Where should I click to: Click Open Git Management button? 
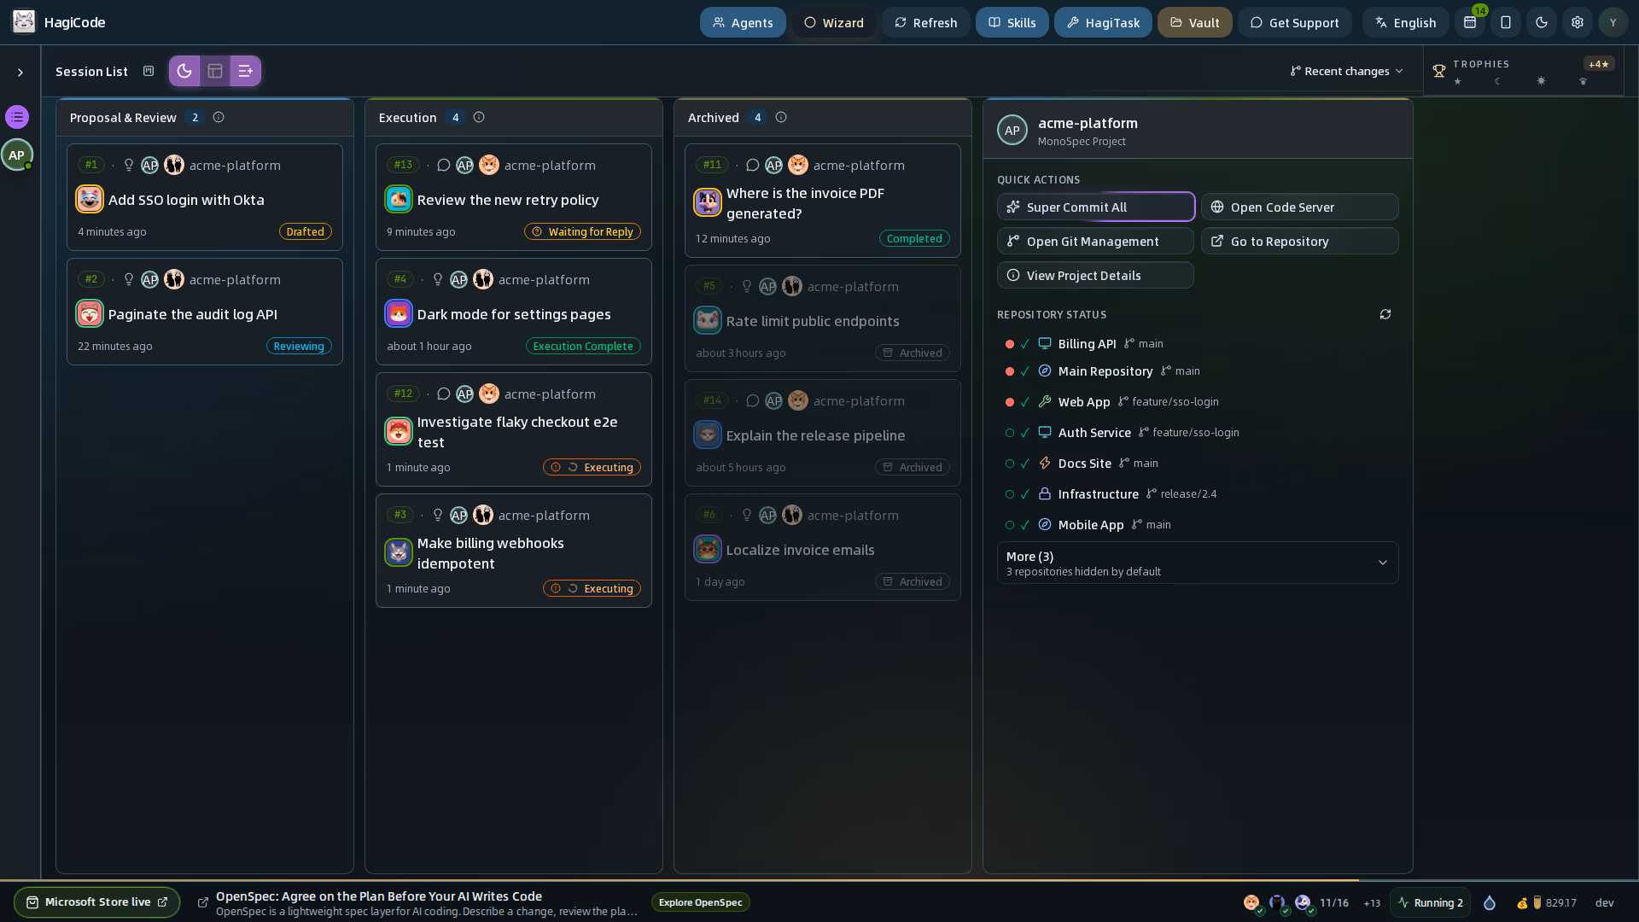coord(1095,241)
